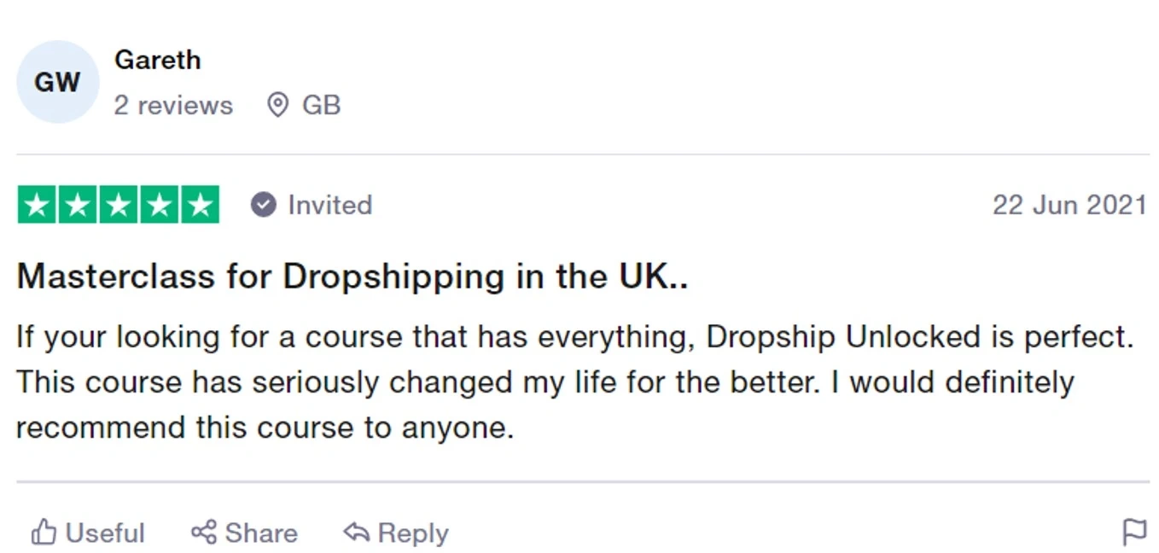Click the thumbs-up icon
The image size is (1159, 553).
[44, 533]
